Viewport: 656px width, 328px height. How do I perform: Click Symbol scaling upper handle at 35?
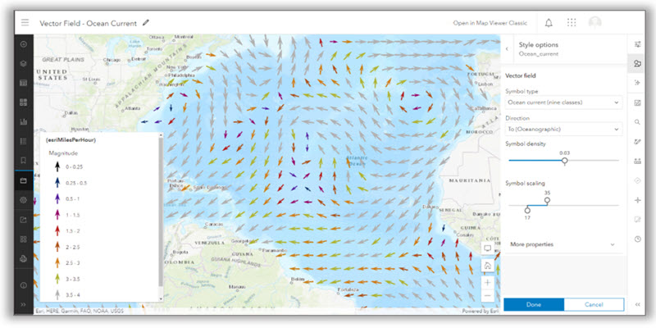tap(547, 201)
